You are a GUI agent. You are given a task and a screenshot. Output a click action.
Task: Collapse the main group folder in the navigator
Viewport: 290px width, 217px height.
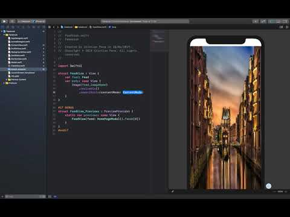[x=4, y=35]
